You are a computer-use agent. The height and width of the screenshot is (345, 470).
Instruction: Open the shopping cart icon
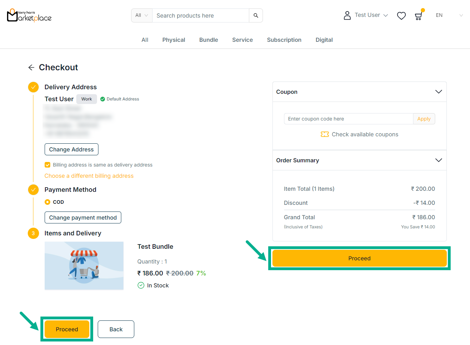[418, 16]
